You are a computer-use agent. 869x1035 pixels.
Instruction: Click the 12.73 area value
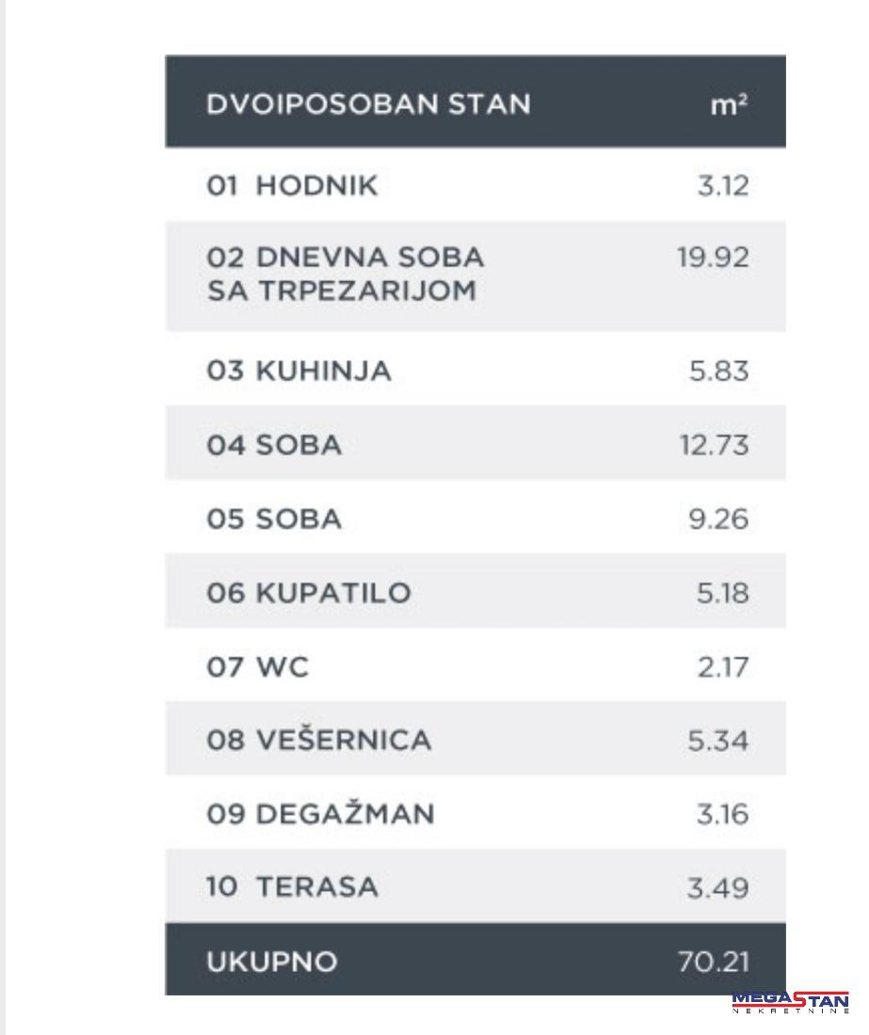pyautogui.click(x=714, y=444)
